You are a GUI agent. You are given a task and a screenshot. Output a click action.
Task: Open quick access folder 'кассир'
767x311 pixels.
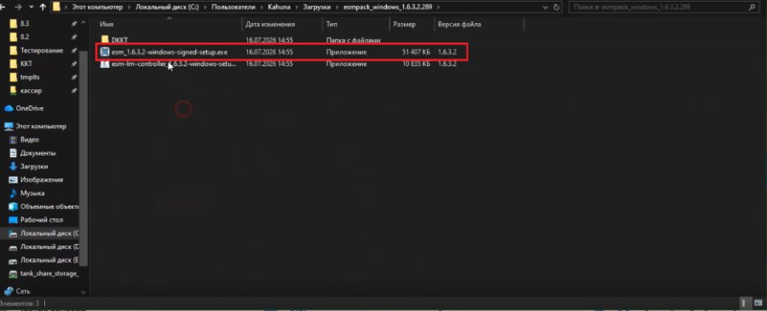tap(31, 91)
